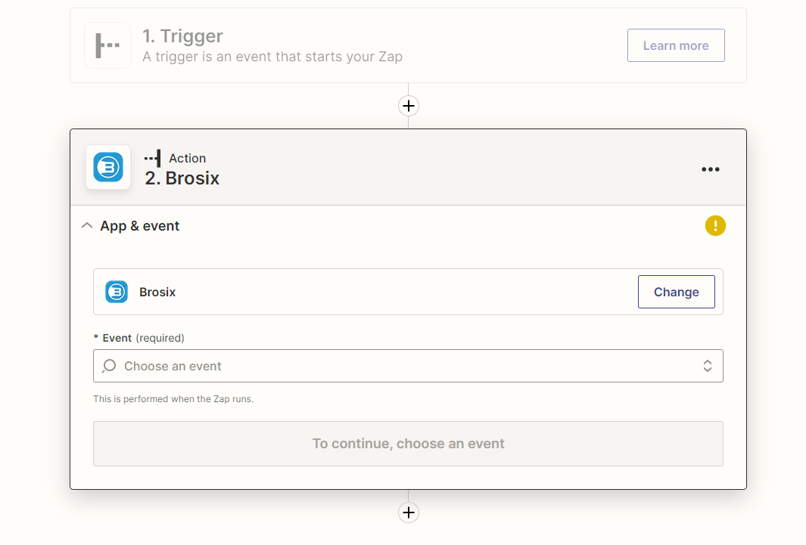Image resolution: width=806 pixels, height=545 pixels.
Task: Select the 1. Trigger step title
Action: (x=182, y=36)
